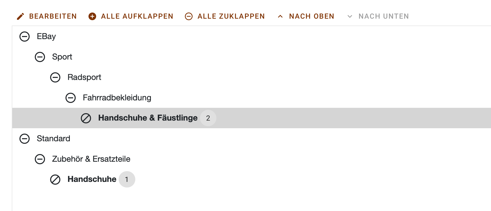
Task: Click the Alle Aufklappen text button
Action: 137,16
